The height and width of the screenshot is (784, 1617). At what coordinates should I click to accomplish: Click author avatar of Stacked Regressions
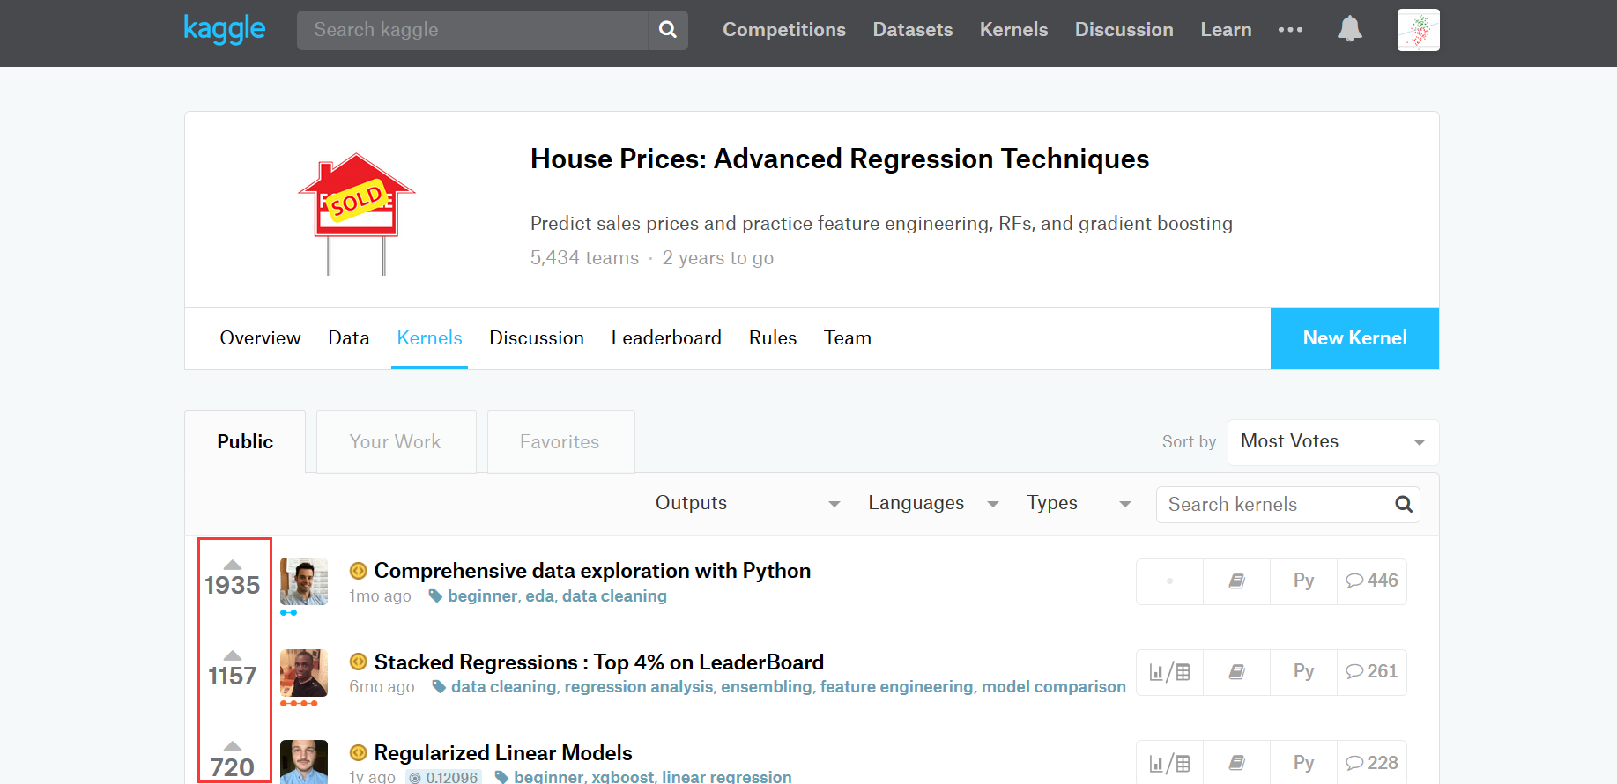point(304,673)
